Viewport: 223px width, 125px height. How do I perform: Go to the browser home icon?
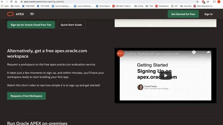(x=16, y=2)
